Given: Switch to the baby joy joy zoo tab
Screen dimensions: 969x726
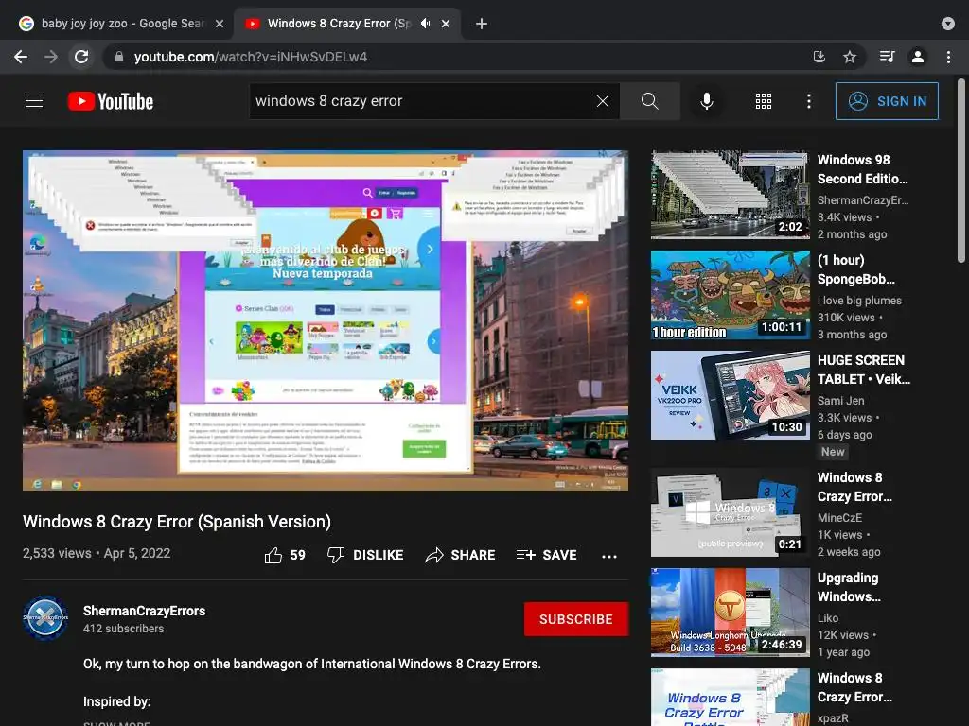Looking at the screenshot, I should pos(121,24).
